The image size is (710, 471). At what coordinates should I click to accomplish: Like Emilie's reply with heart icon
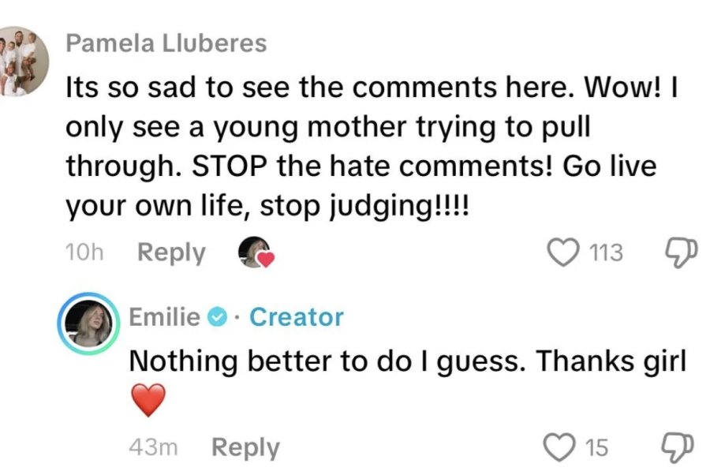coord(559,447)
